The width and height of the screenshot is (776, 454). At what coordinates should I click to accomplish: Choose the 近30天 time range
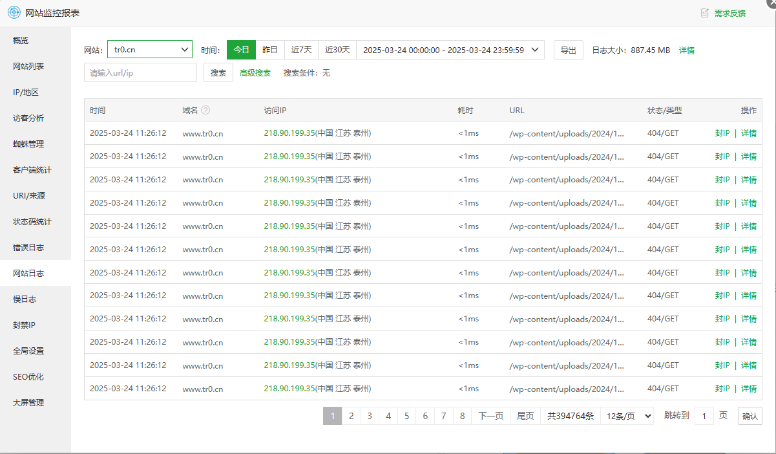pos(337,50)
